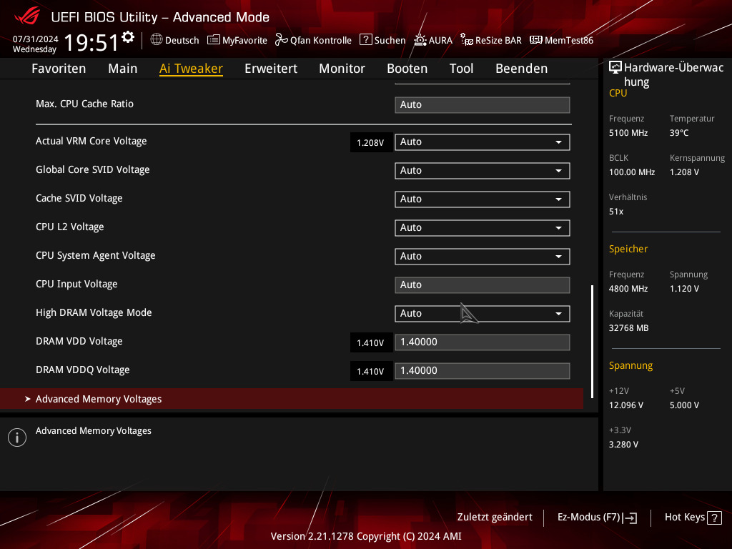
Task: Toggle ReSize BAR icon
Action: [x=466, y=40]
